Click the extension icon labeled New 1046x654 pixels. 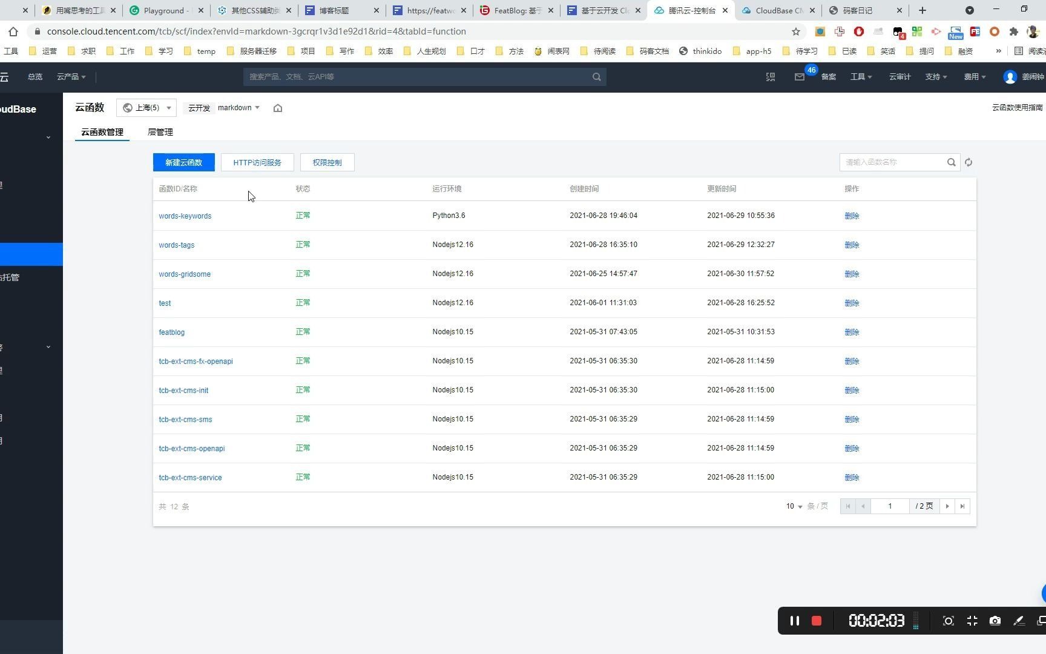[x=956, y=33]
